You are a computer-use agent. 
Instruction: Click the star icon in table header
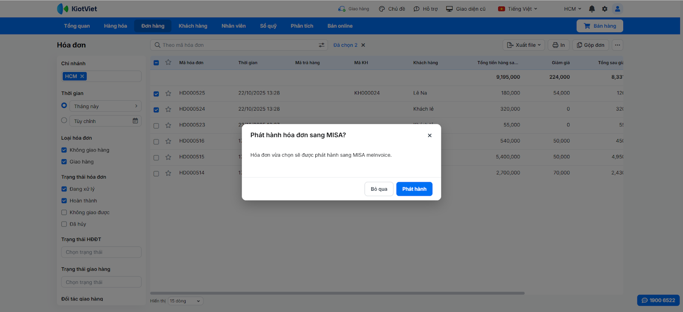point(168,63)
